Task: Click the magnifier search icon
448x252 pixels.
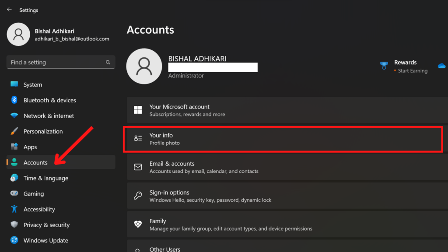Action: point(108,62)
